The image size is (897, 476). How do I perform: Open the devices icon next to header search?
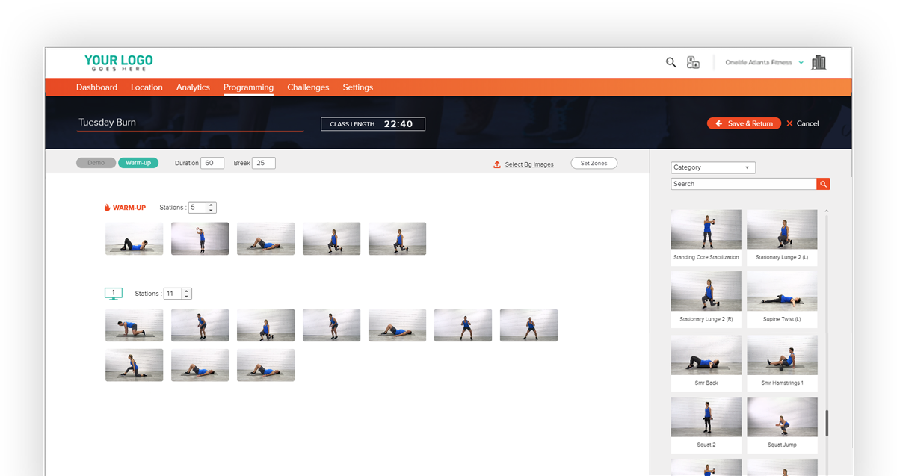point(693,63)
